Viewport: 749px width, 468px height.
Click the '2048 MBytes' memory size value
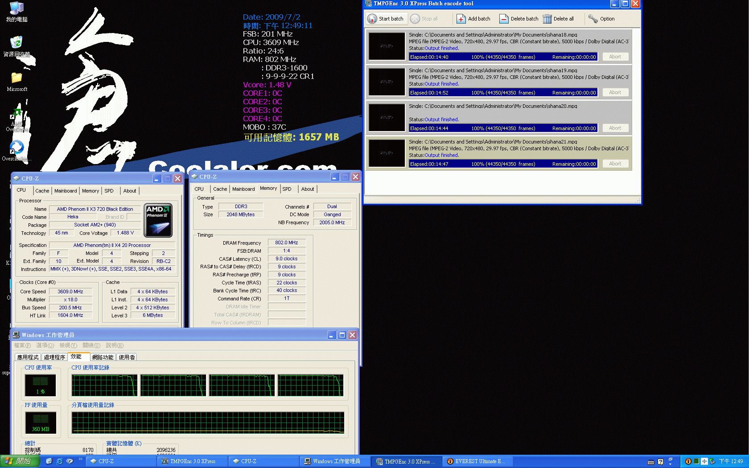click(241, 214)
